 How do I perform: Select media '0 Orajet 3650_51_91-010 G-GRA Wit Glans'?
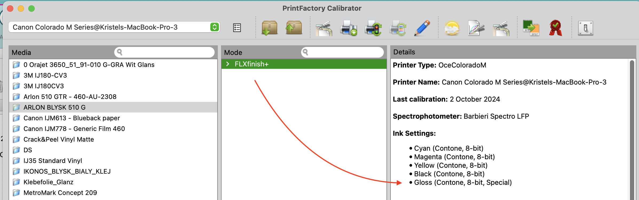pyautogui.click(x=113, y=65)
